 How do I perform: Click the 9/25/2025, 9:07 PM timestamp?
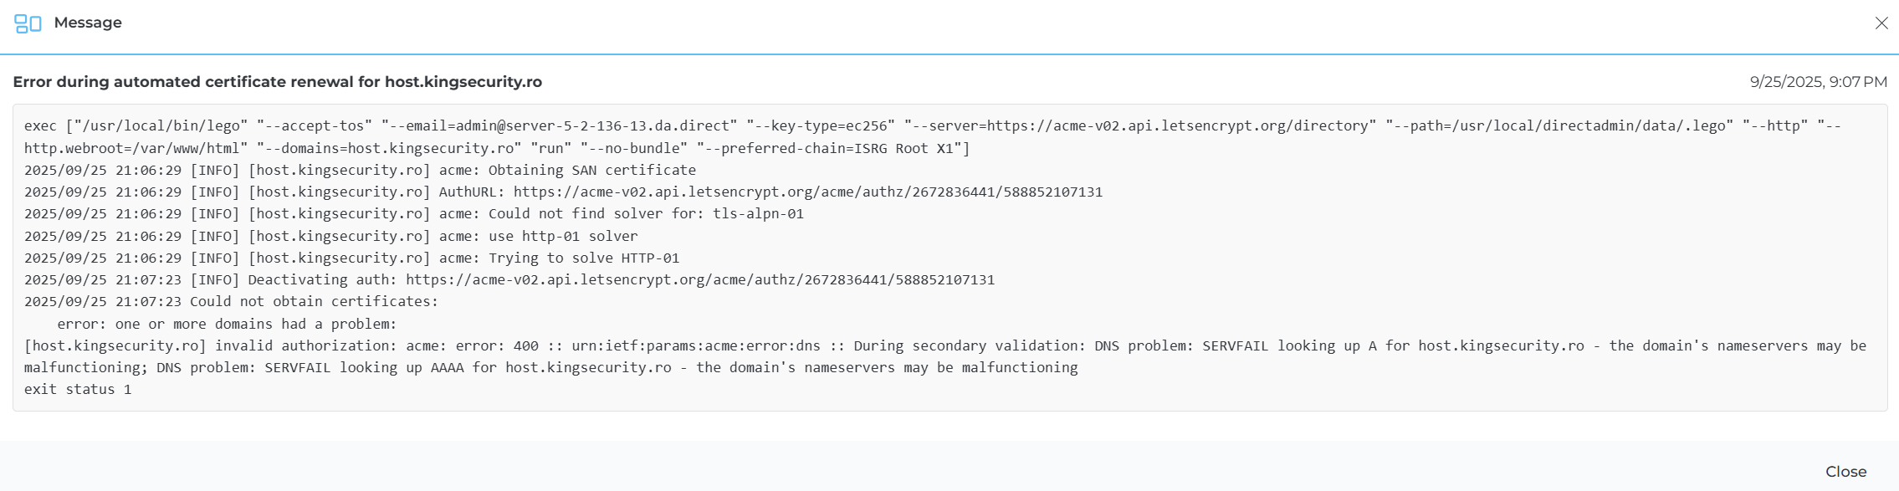pos(1818,82)
